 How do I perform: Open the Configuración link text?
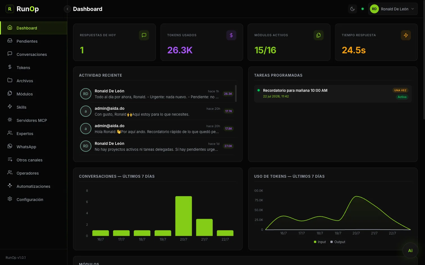pyautogui.click(x=30, y=200)
